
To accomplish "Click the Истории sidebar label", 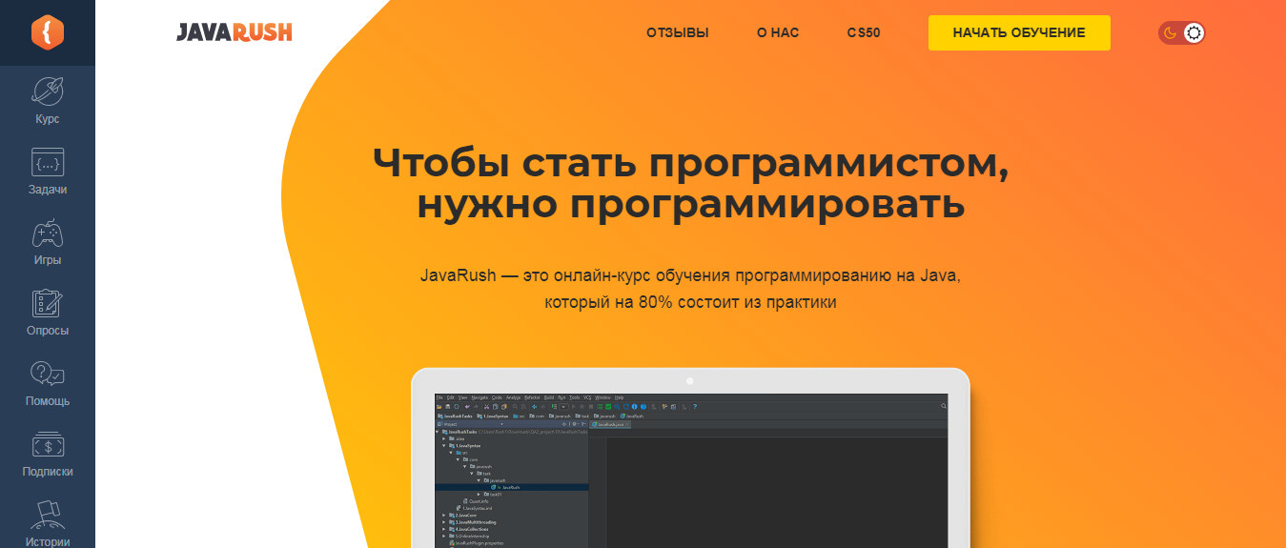I will (x=48, y=542).
